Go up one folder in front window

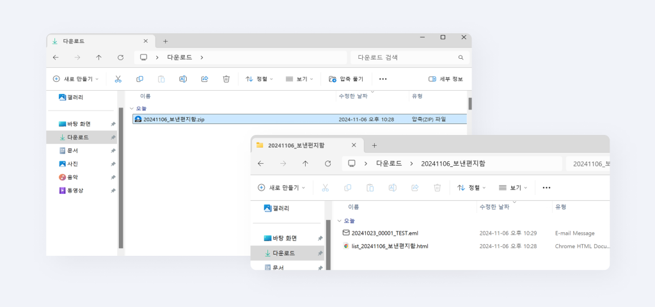(x=305, y=163)
